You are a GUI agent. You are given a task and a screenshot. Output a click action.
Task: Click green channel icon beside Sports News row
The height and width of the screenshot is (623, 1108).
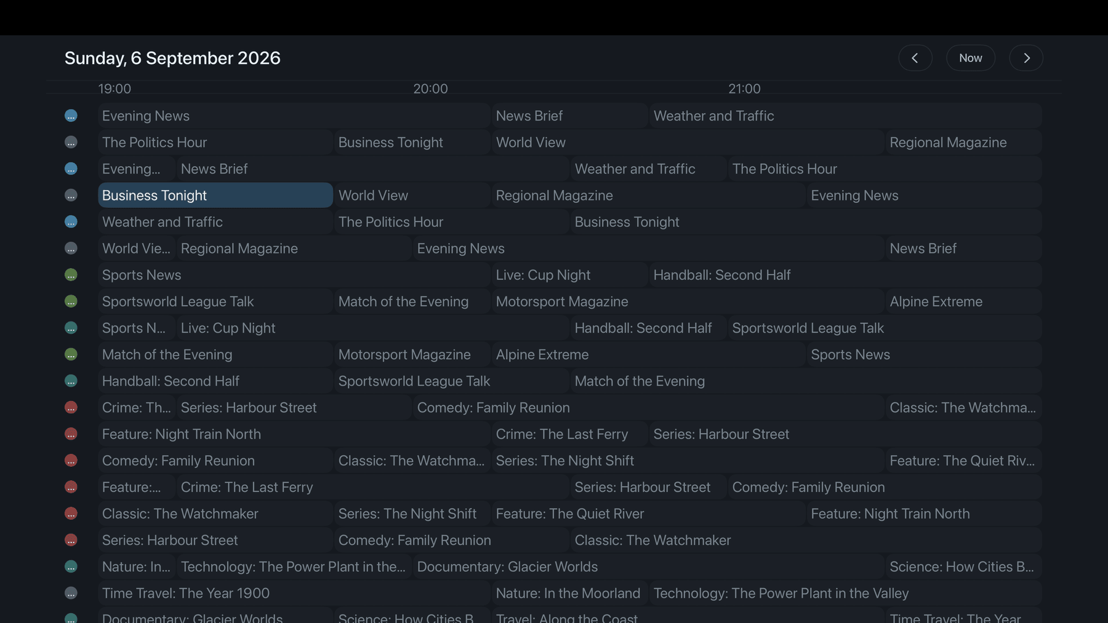(71, 275)
